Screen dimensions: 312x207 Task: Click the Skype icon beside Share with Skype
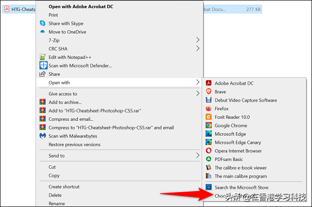pyautogui.click(x=43, y=23)
